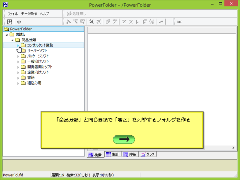
Task: Select the 書籍 folder label
Action: click(31, 78)
